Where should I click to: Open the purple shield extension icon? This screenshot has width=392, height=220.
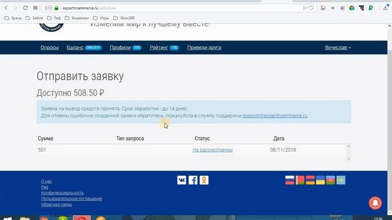click(333, 8)
